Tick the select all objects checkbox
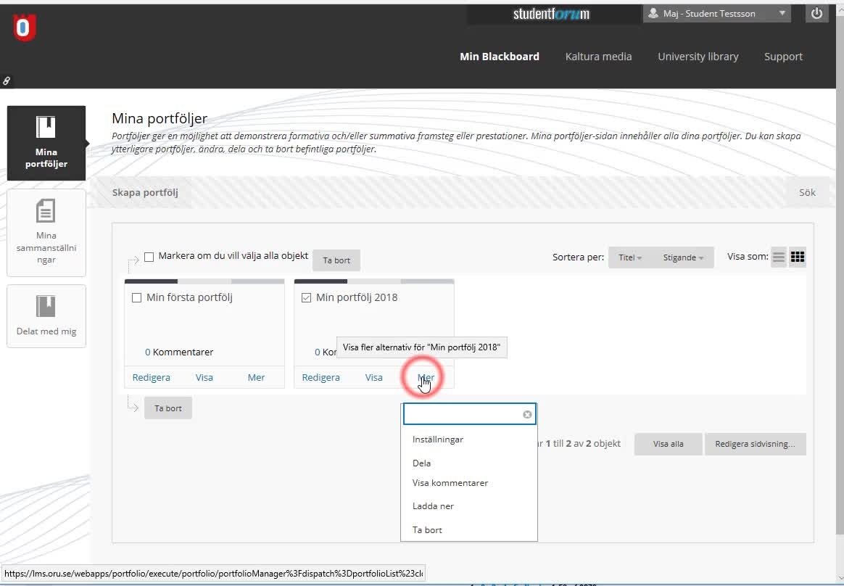This screenshot has width=844, height=586. [x=149, y=257]
